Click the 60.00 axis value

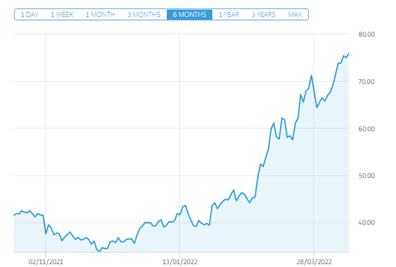367,129
